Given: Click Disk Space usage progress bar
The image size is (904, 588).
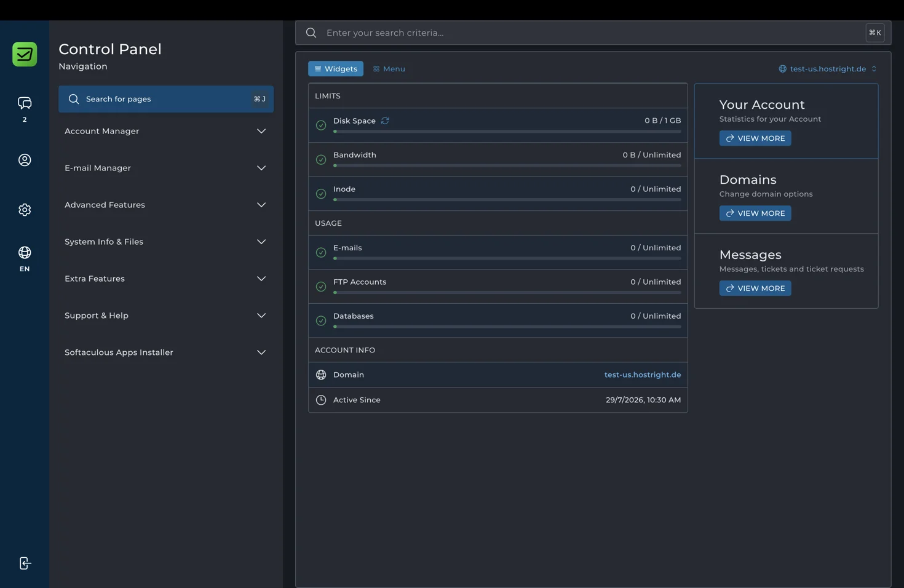Looking at the screenshot, I should tap(507, 132).
